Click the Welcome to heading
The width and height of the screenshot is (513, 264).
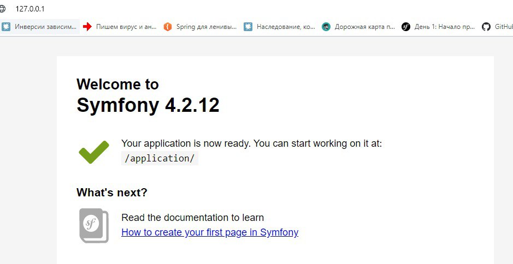tap(118, 85)
